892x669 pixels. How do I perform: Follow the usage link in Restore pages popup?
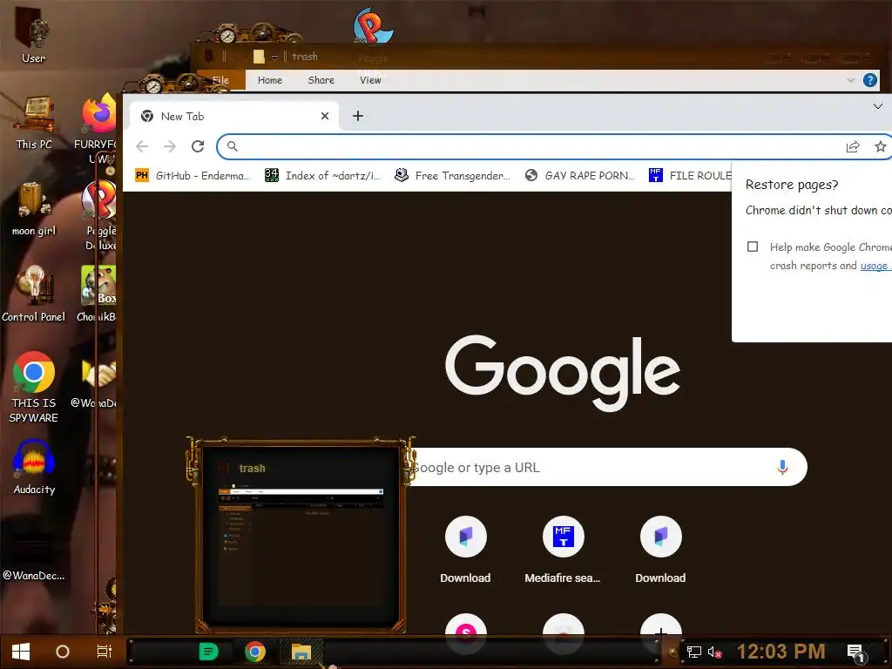(875, 266)
